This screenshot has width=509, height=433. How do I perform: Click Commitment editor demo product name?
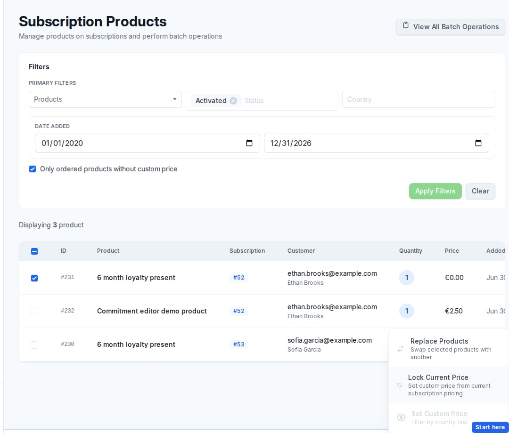pyautogui.click(x=152, y=311)
